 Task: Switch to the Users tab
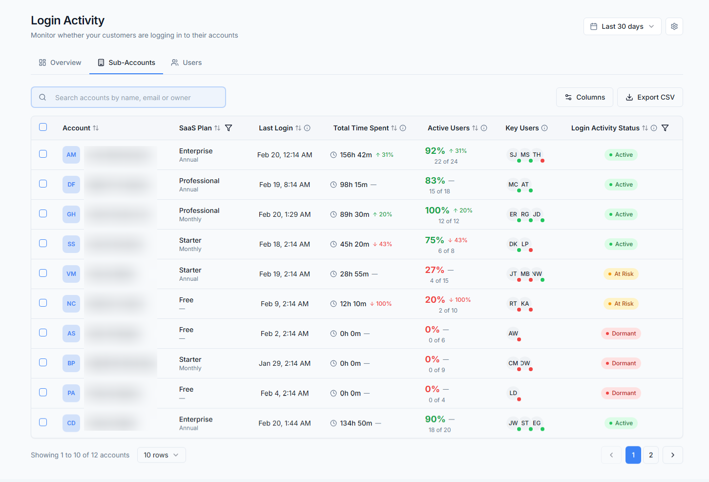pos(187,63)
